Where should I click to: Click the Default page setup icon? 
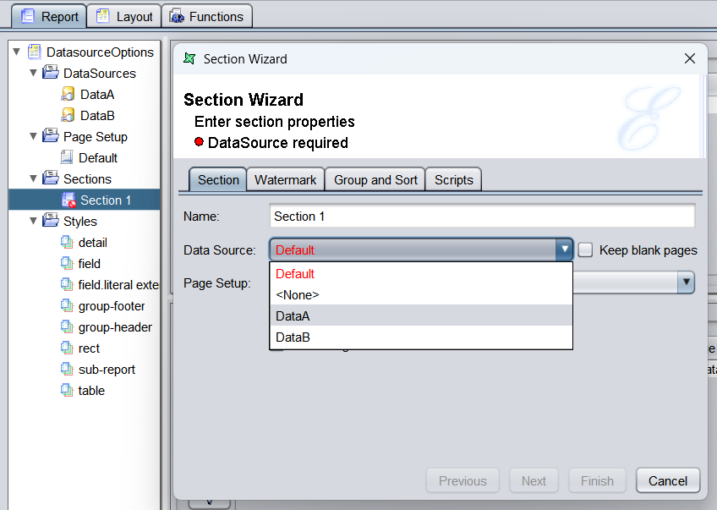pyautogui.click(x=67, y=158)
